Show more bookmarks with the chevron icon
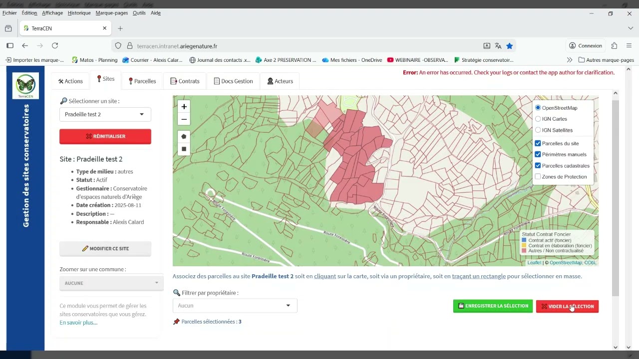The height and width of the screenshot is (359, 639). (x=570, y=60)
